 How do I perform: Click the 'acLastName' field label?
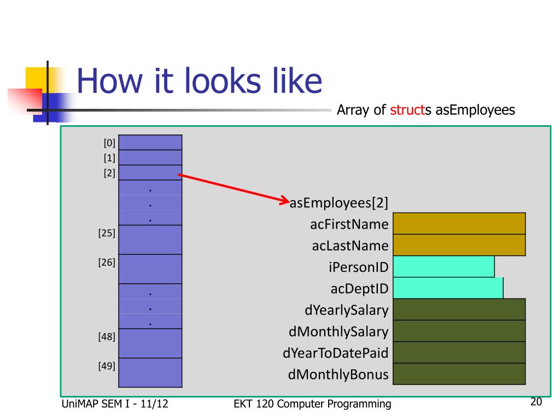pyautogui.click(x=350, y=246)
